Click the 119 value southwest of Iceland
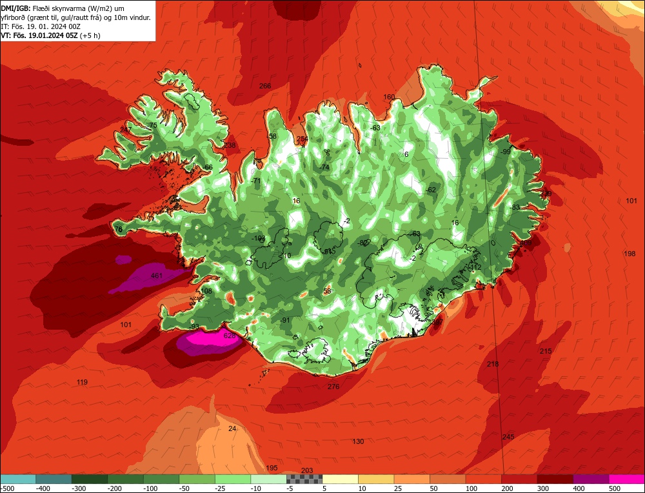Screen dimensions: 645x493 pyautogui.click(x=82, y=382)
